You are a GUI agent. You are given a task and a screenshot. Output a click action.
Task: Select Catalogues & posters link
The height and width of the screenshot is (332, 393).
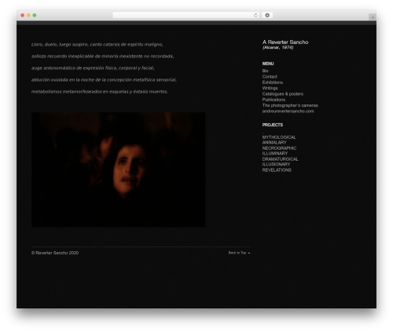[283, 94]
